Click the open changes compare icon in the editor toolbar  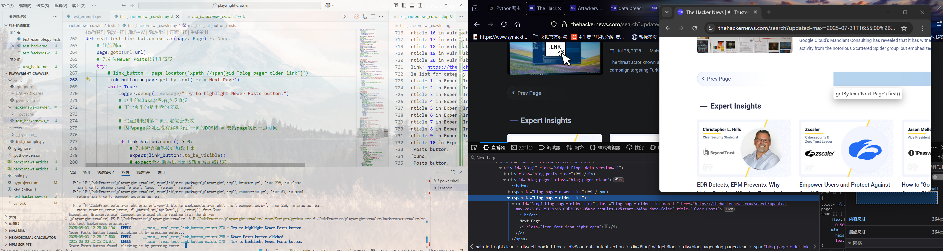click(365, 17)
